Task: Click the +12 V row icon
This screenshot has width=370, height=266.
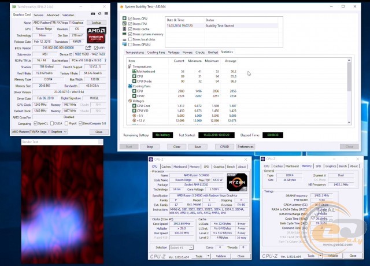Action: (x=134, y=121)
